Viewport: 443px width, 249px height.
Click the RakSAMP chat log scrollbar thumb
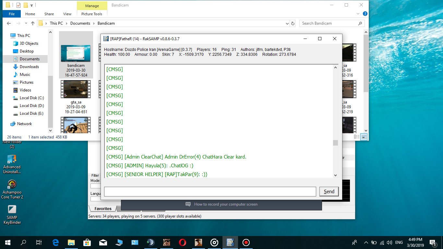coord(335,143)
